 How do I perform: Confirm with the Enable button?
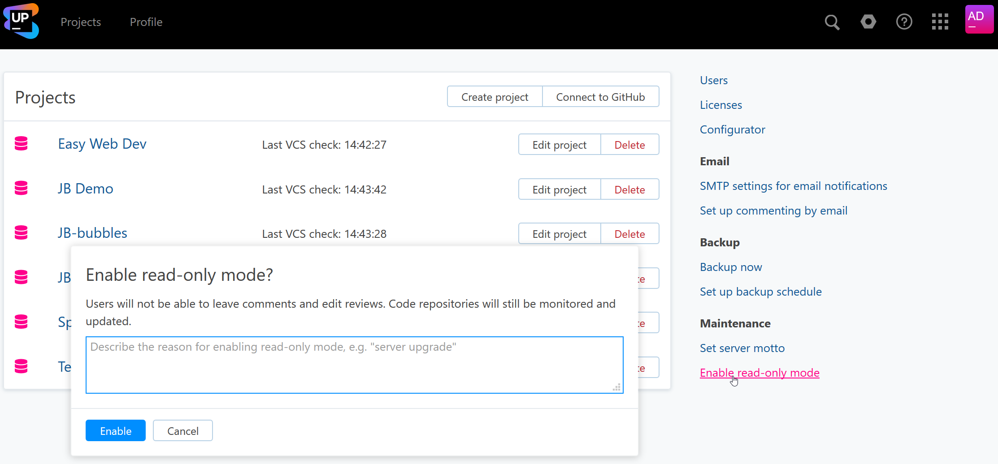(x=115, y=430)
